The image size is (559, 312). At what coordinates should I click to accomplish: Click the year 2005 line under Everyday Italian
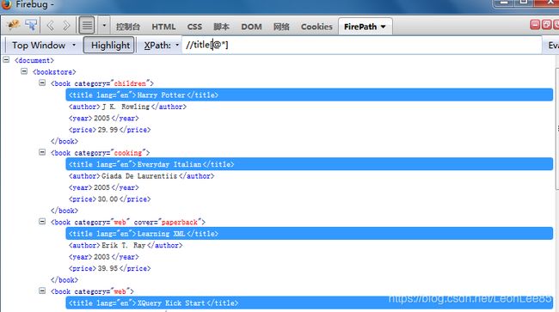(103, 187)
